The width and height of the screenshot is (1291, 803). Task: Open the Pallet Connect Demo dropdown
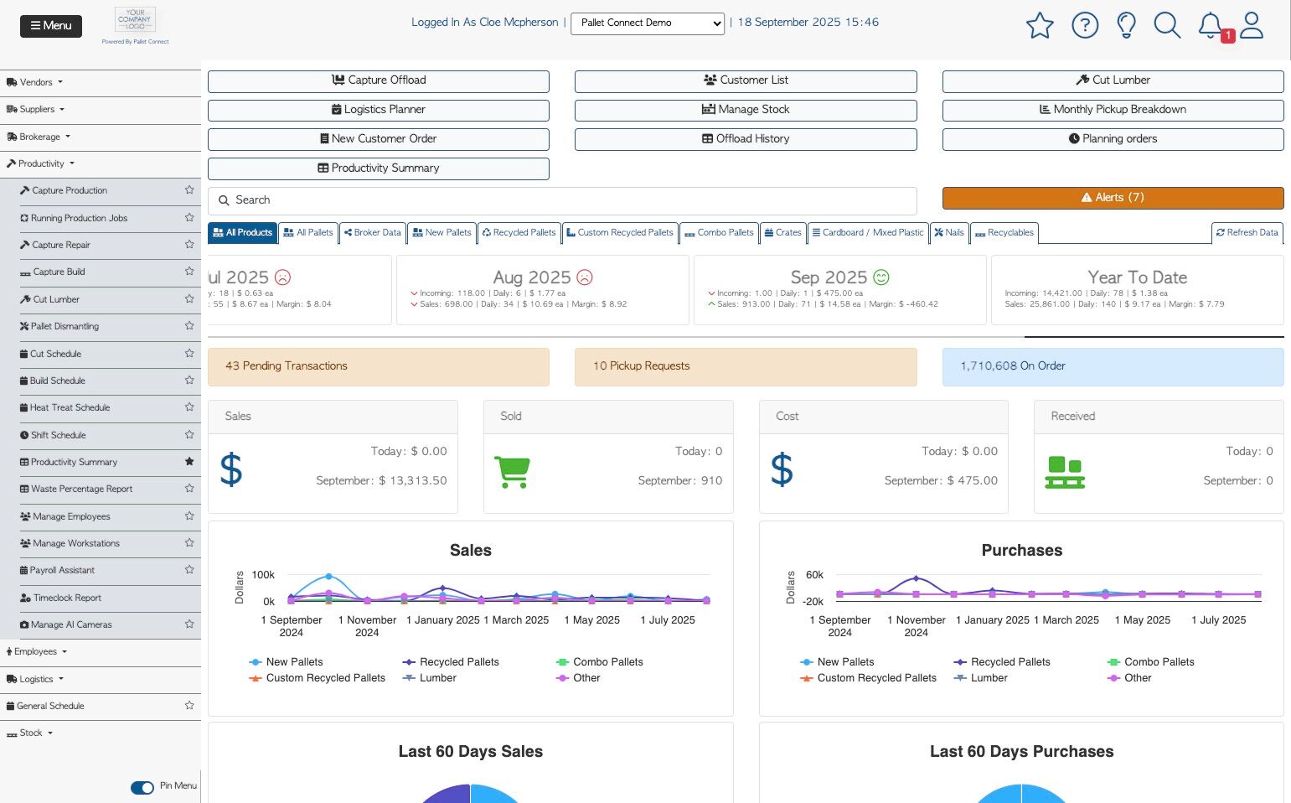coord(648,23)
